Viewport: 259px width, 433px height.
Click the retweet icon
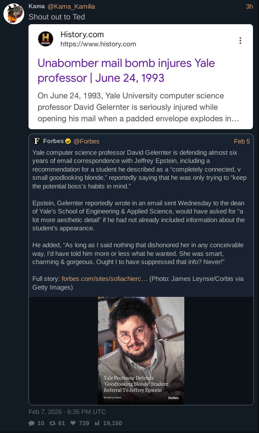tap(53, 423)
